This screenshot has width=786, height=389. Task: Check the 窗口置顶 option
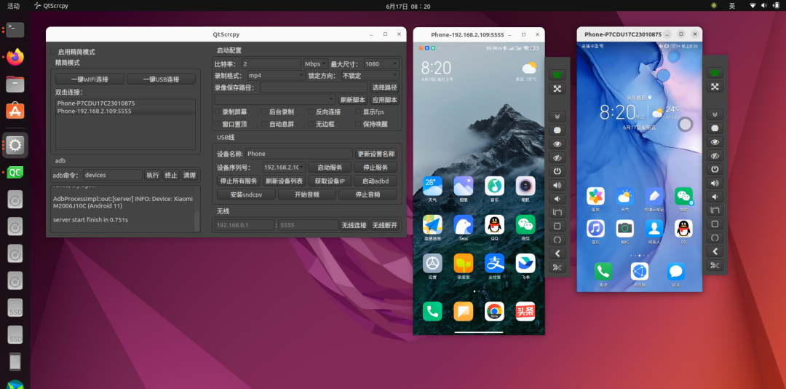(x=218, y=124)
